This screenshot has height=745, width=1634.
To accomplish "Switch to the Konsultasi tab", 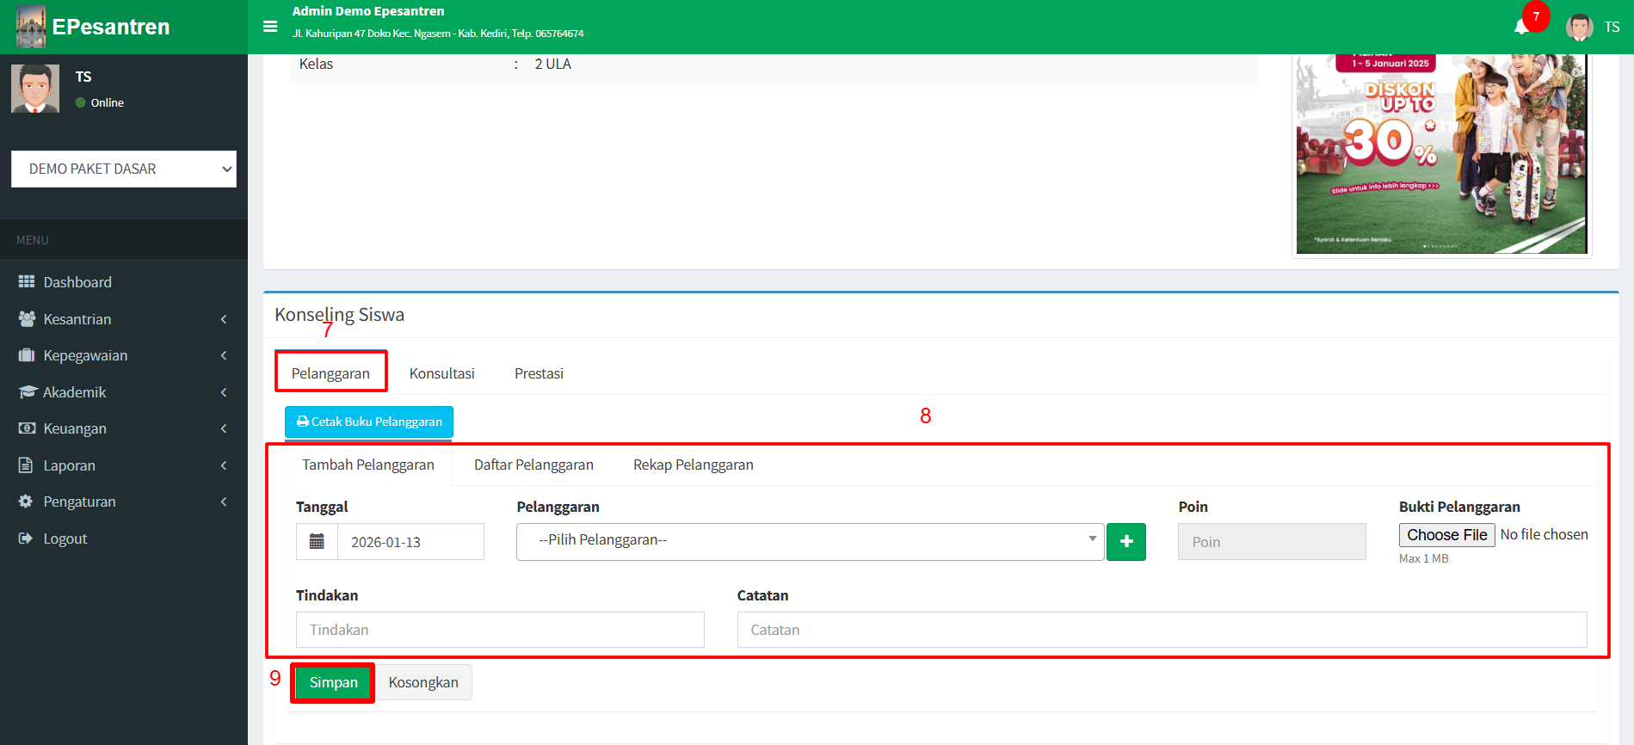I will [441, 373].
